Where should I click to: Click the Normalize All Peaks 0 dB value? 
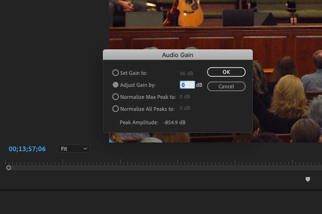[185, 108]
